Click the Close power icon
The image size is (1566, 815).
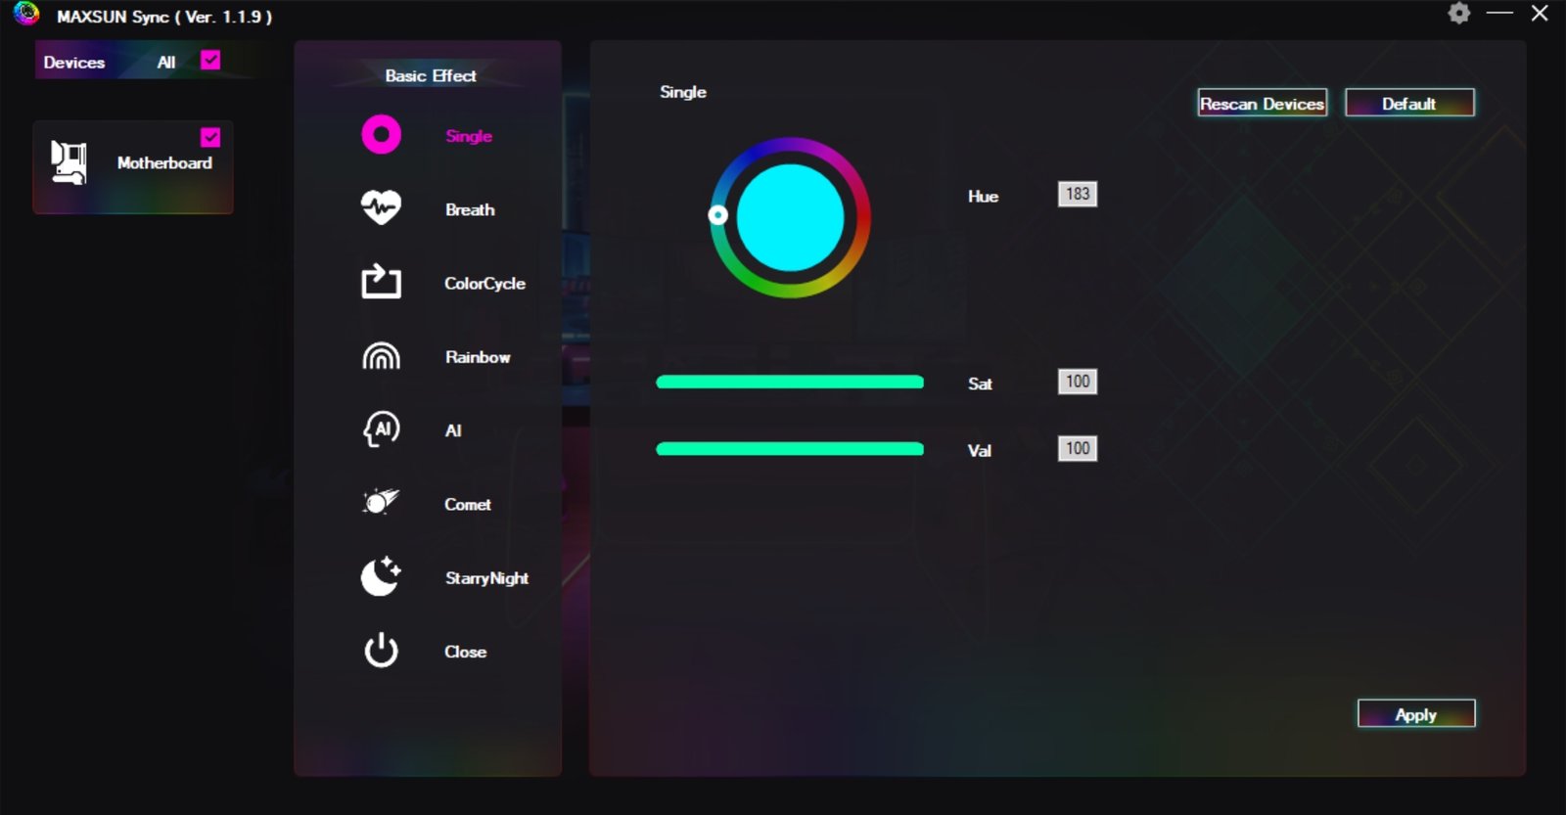381,650
